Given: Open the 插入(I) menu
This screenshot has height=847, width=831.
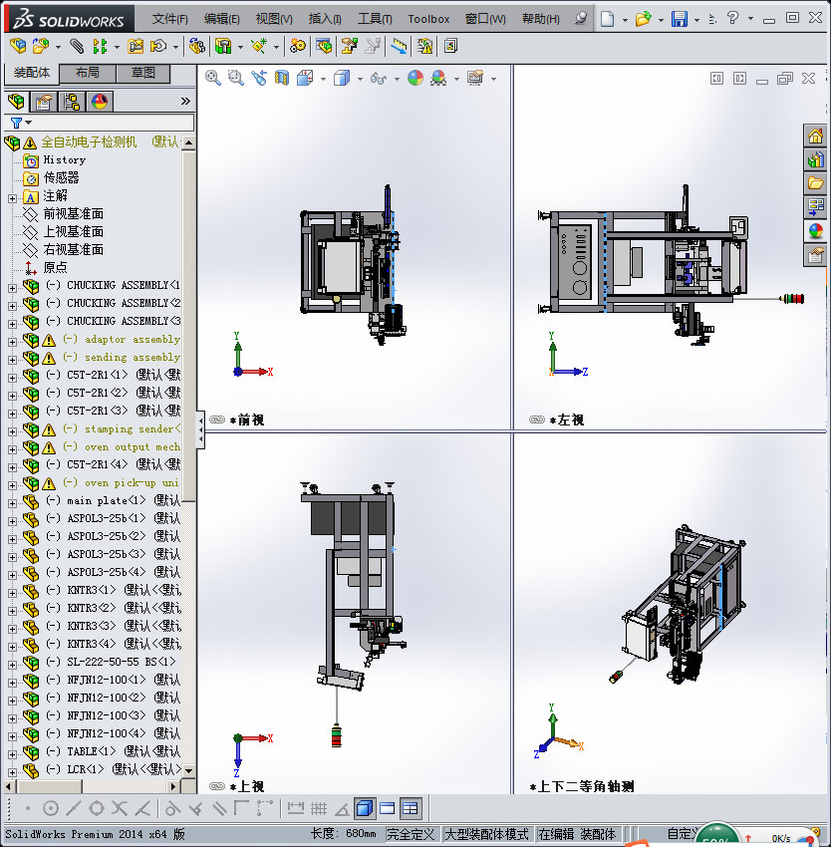Looking at the screenshot, I should [x=325, y=19].
